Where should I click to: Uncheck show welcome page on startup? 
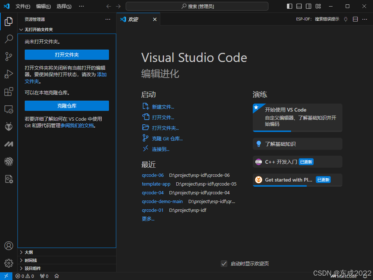coord(224,264)
